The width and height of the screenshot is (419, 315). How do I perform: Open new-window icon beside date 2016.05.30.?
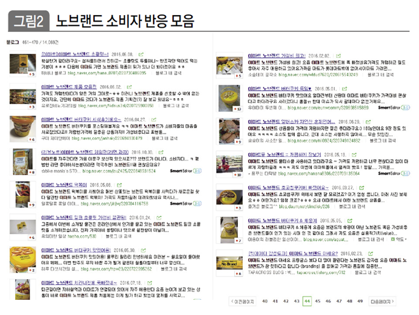144,250
